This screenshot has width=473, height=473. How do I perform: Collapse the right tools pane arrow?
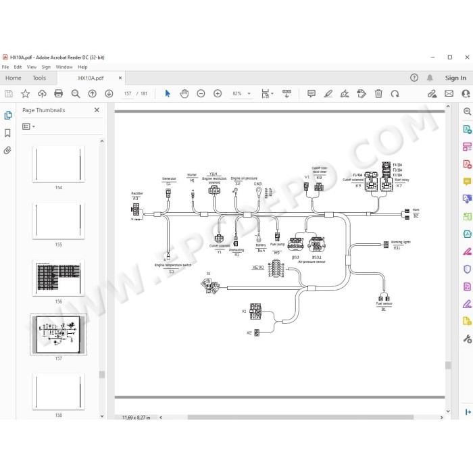[468, 412]
